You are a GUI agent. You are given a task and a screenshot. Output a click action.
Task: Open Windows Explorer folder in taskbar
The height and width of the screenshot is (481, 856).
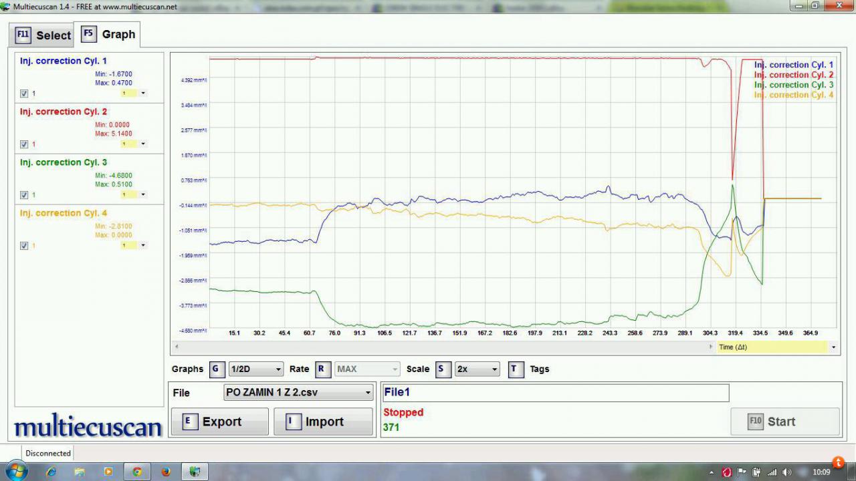80,472
